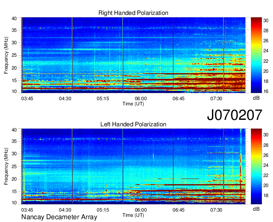Click the 40 MHz tick label on the top plot
The width and height of the screenshot is (273, 222).
coord(14,18)
